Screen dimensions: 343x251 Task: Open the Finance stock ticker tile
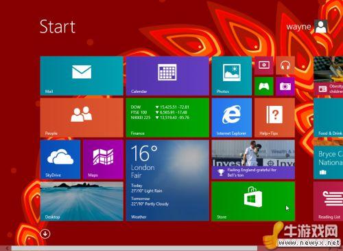point(167,118)
